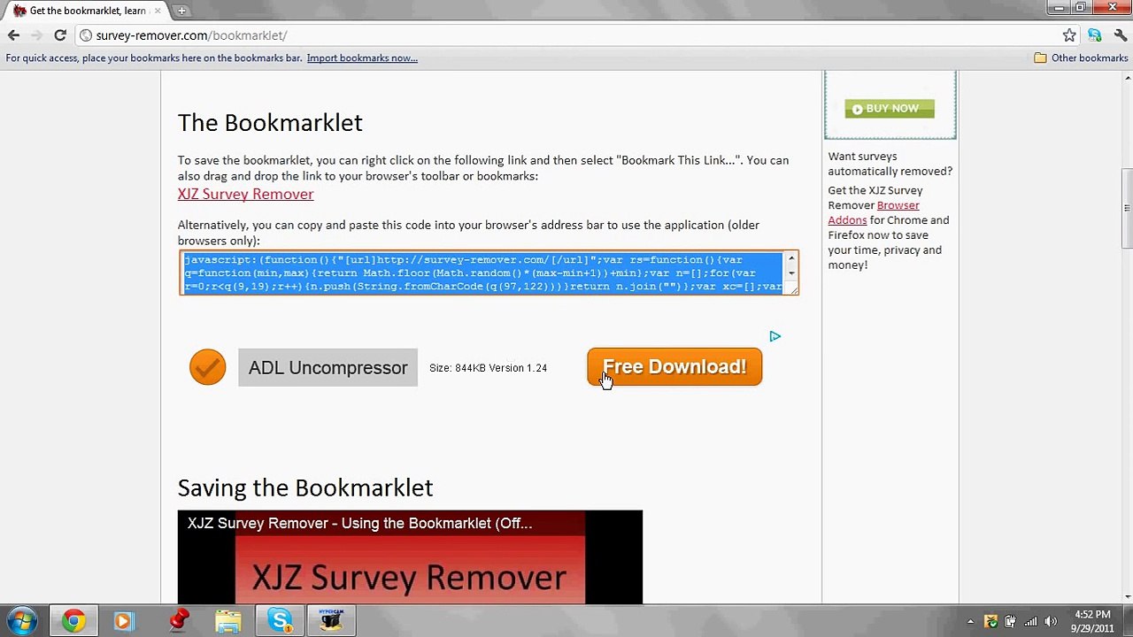The width and height of the screenshot is (1133, 637).
Task: Click the scrollbar up arrow
Action: (x=1127, y=78)
